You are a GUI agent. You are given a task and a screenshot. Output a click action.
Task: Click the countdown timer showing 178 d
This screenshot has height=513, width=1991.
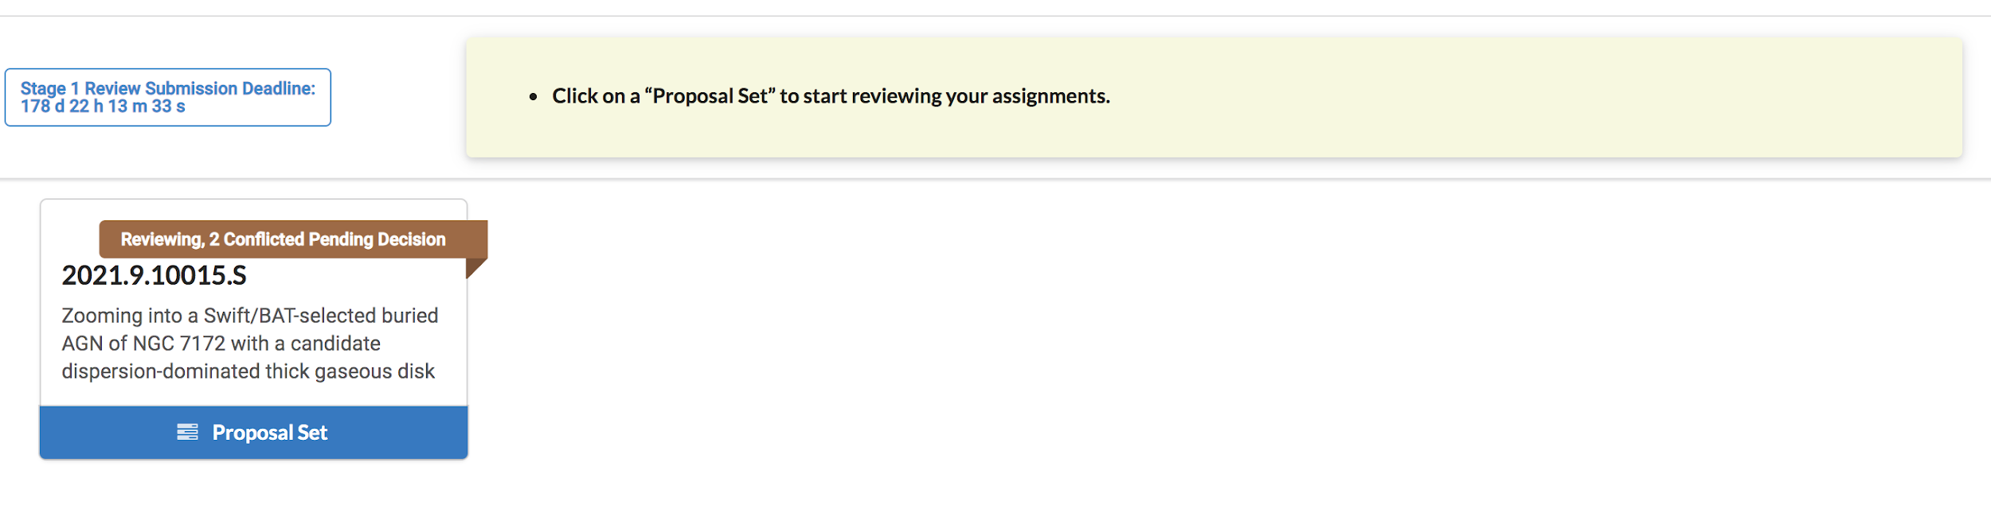click(x=103, y=107)
